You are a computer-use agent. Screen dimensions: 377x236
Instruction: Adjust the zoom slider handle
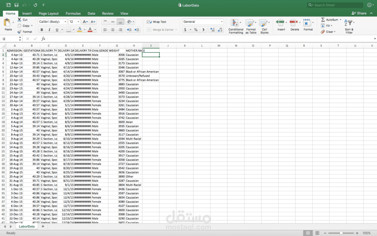(341, 233)
